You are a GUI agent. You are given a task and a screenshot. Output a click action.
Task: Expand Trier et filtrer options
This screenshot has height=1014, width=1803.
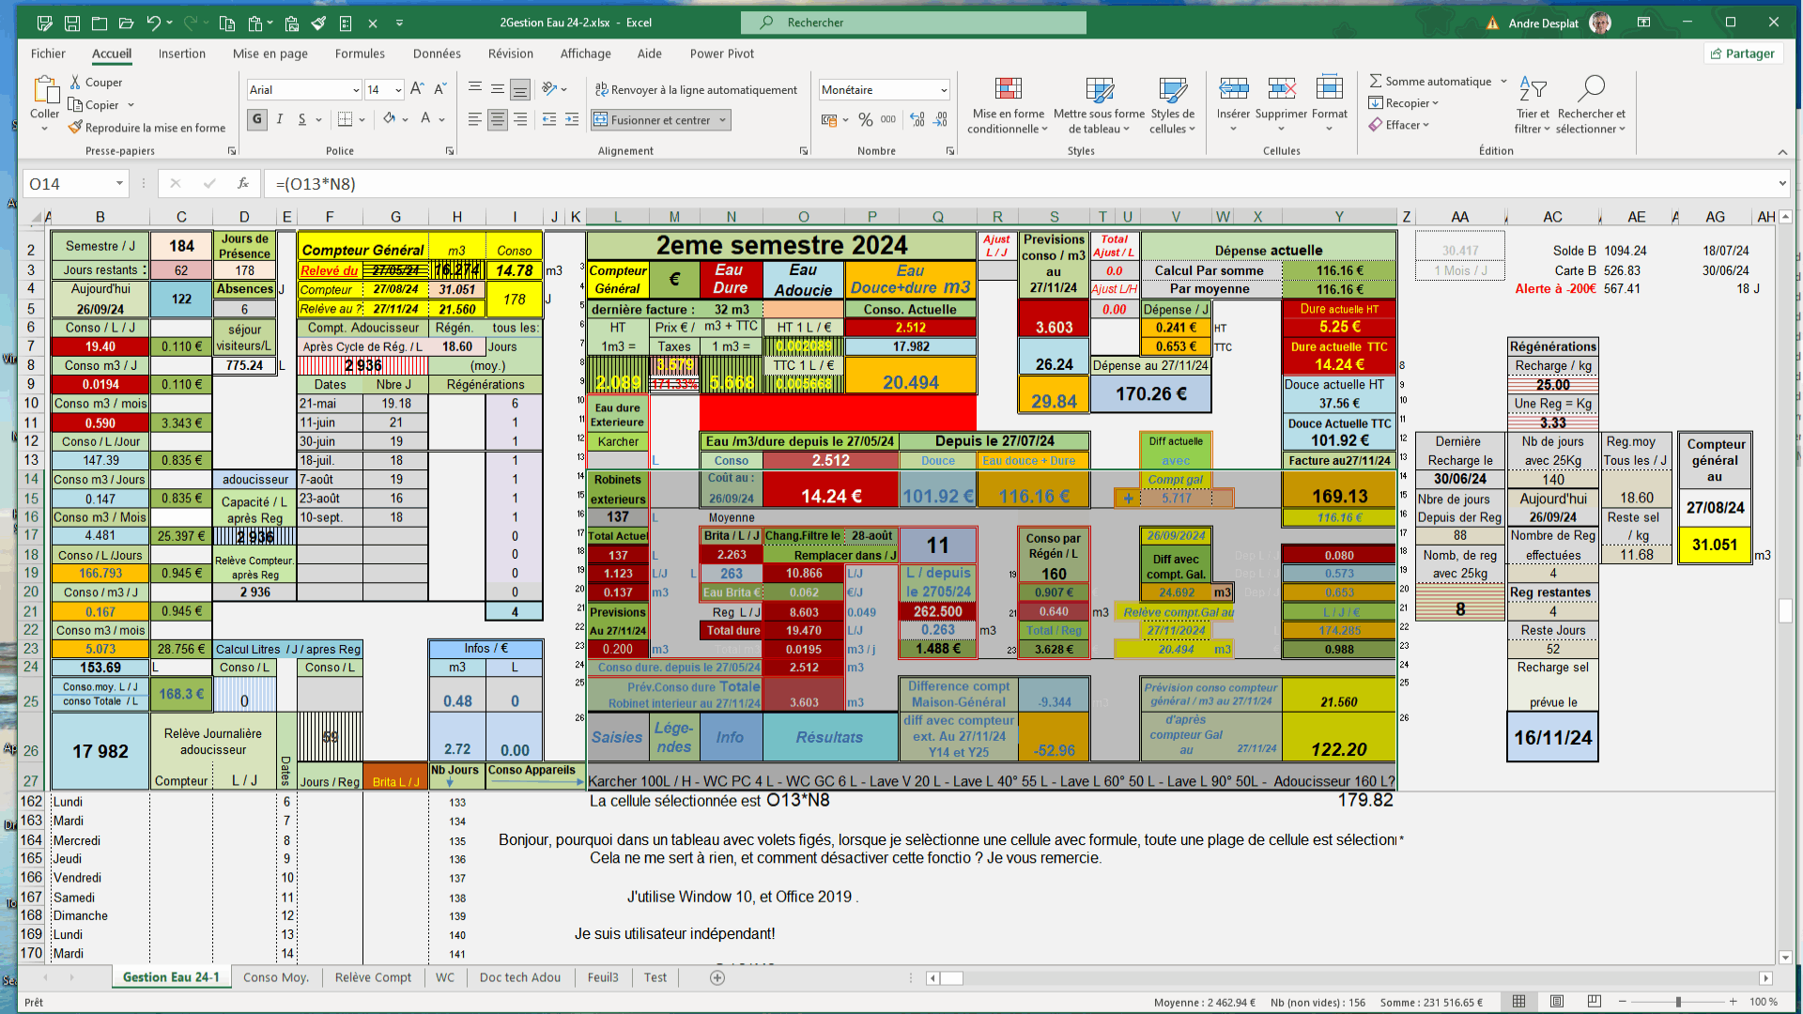[1533, 105]
